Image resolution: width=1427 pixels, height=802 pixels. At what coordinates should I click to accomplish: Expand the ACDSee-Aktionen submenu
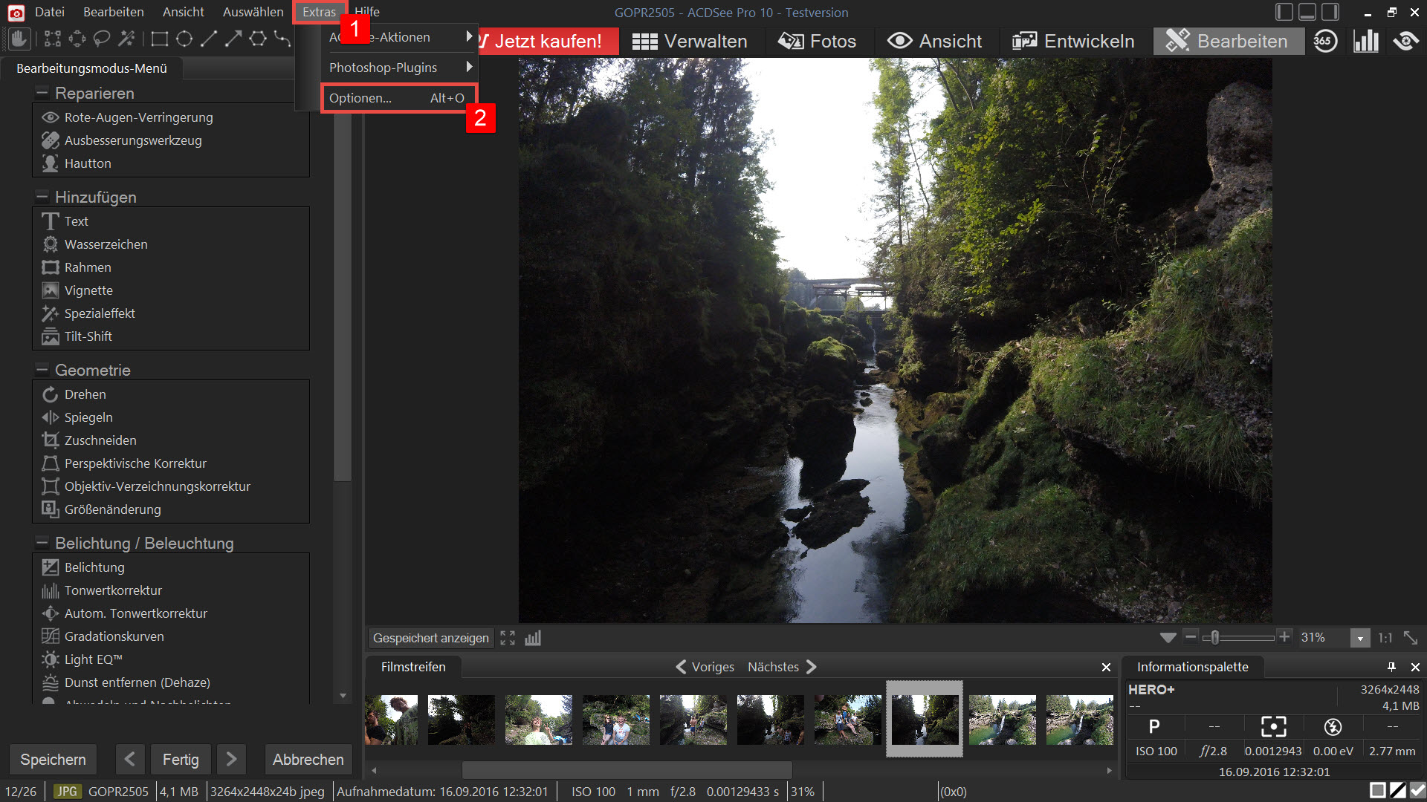pyautogui.click(x=400, y=37)
